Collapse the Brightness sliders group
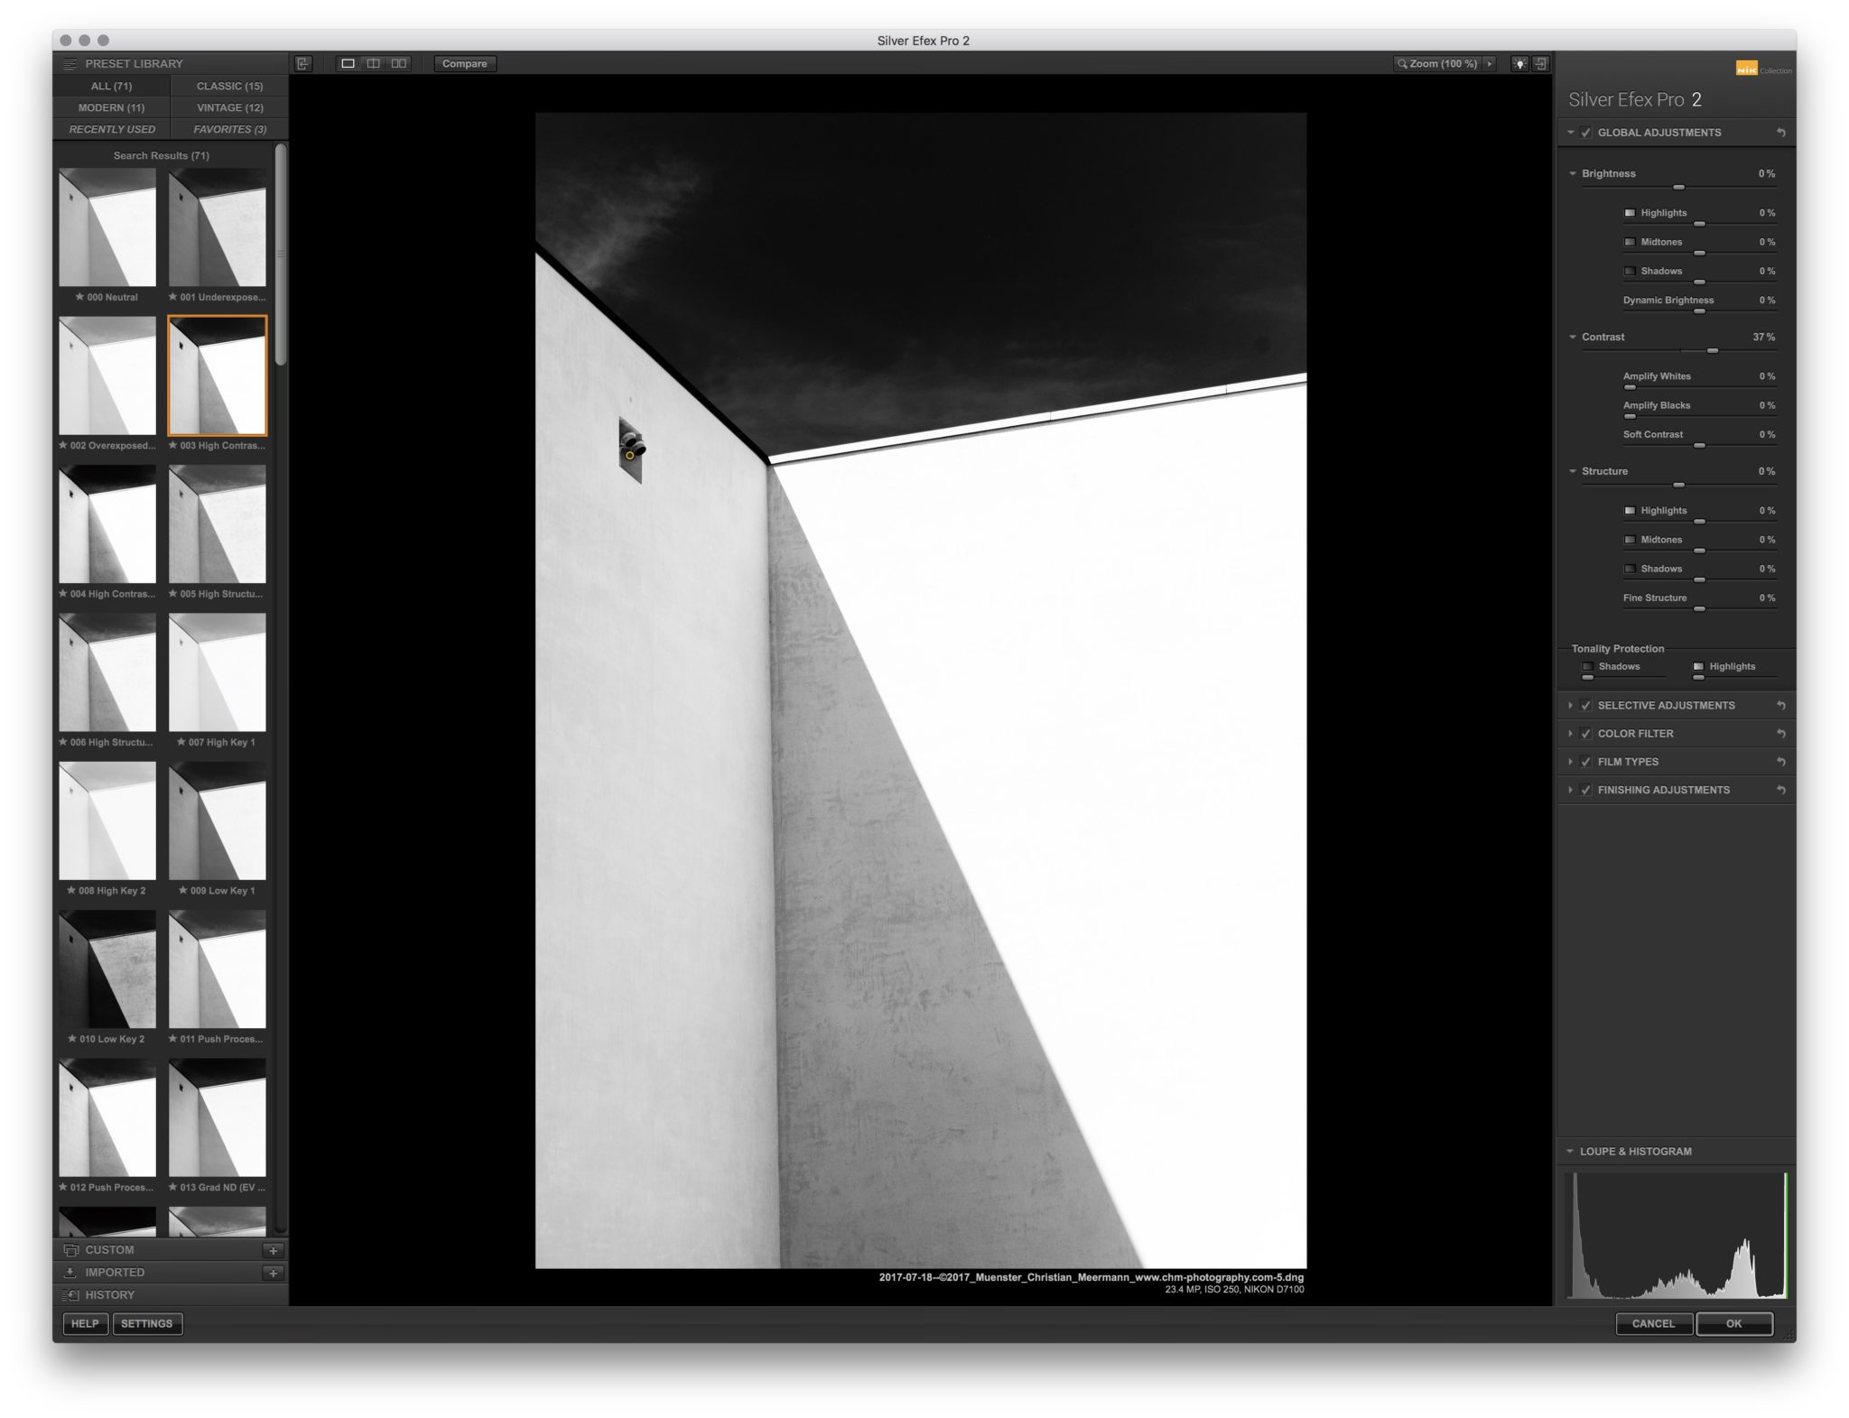The width and height of the screenshot is (1849, 1418). pos(1573,173)
